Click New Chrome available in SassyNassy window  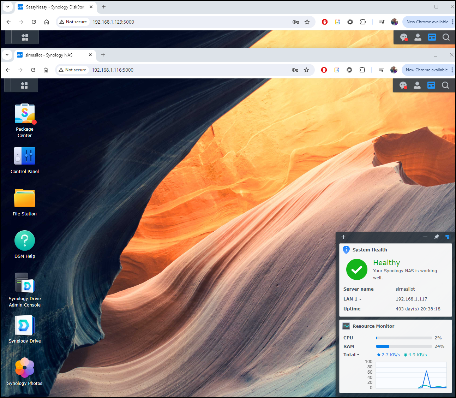[x=427, y=22]
